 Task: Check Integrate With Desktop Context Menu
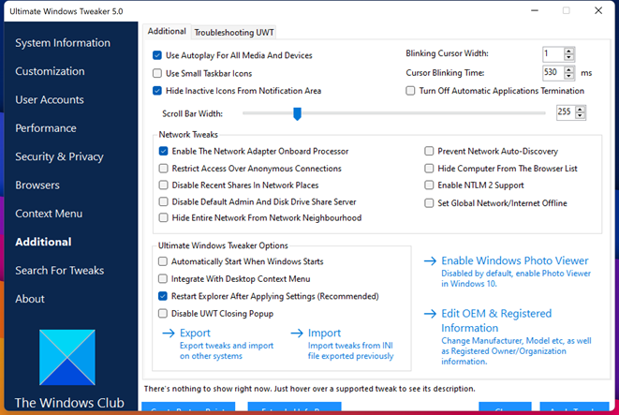[x=163, y=279]
